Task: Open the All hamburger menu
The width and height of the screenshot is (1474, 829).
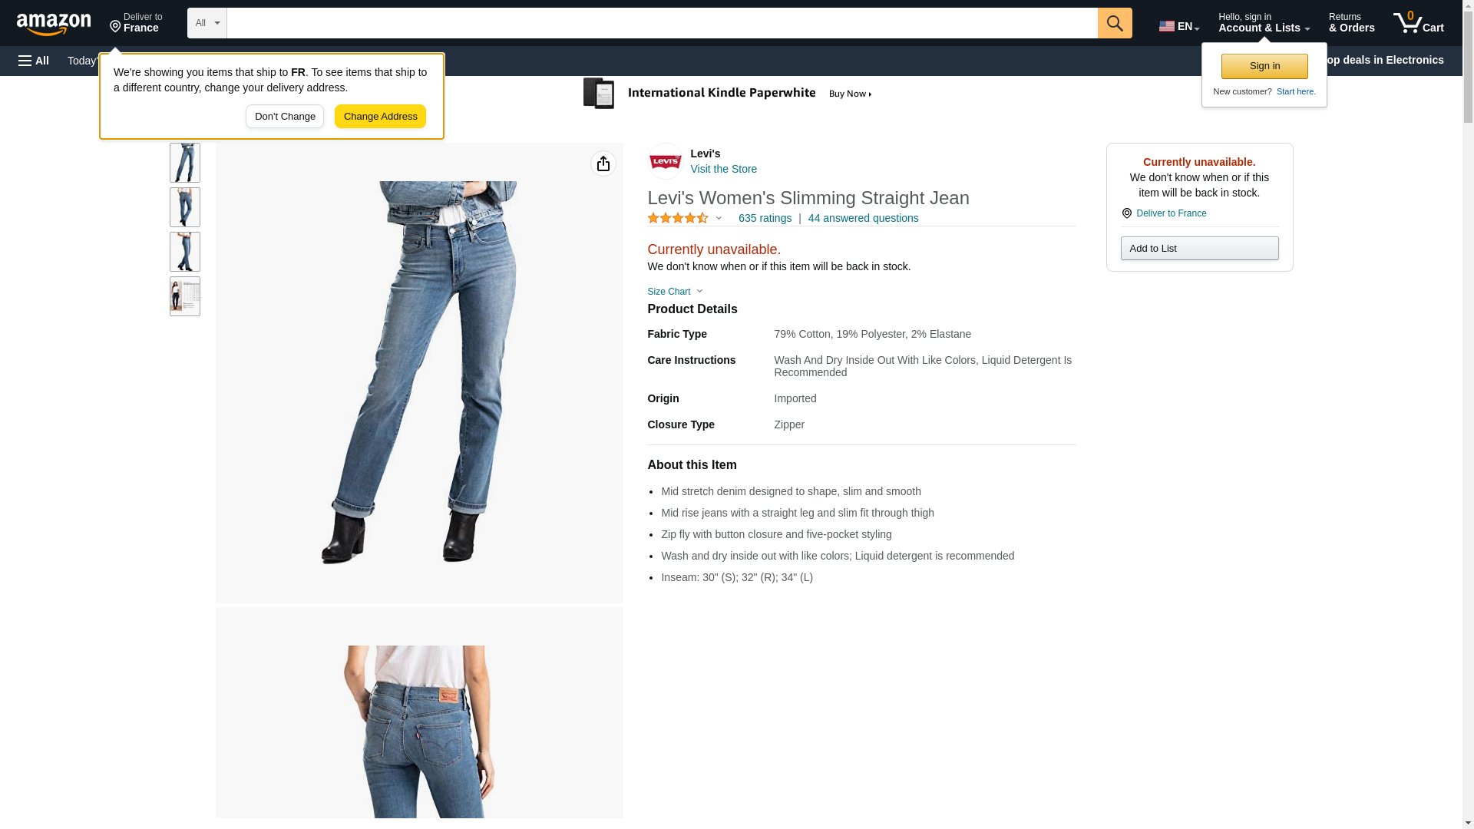Action: 34,61
